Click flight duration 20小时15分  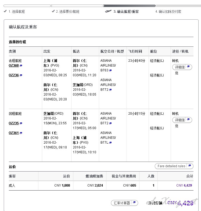point(137,114)
